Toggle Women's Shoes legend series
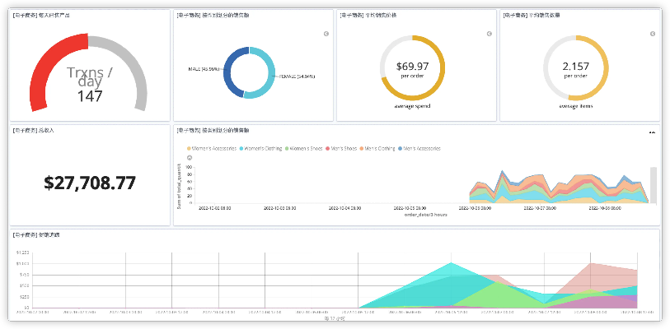Image resolution: width=670 pixels, height=329 pixels. click(303, 149)
